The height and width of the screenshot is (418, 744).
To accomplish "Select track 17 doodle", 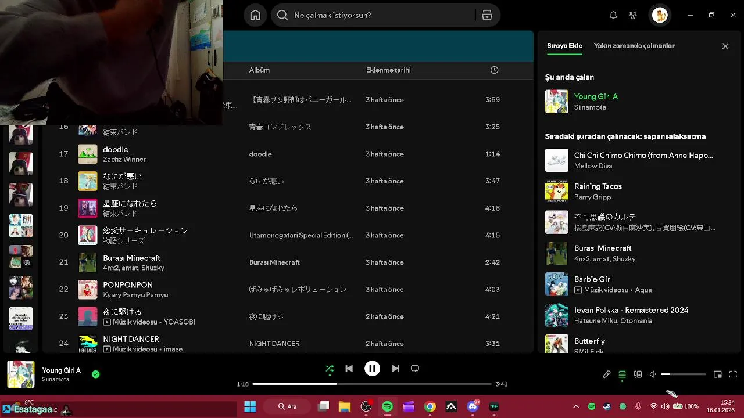I will pyautogui.click(x=115, y=149).
